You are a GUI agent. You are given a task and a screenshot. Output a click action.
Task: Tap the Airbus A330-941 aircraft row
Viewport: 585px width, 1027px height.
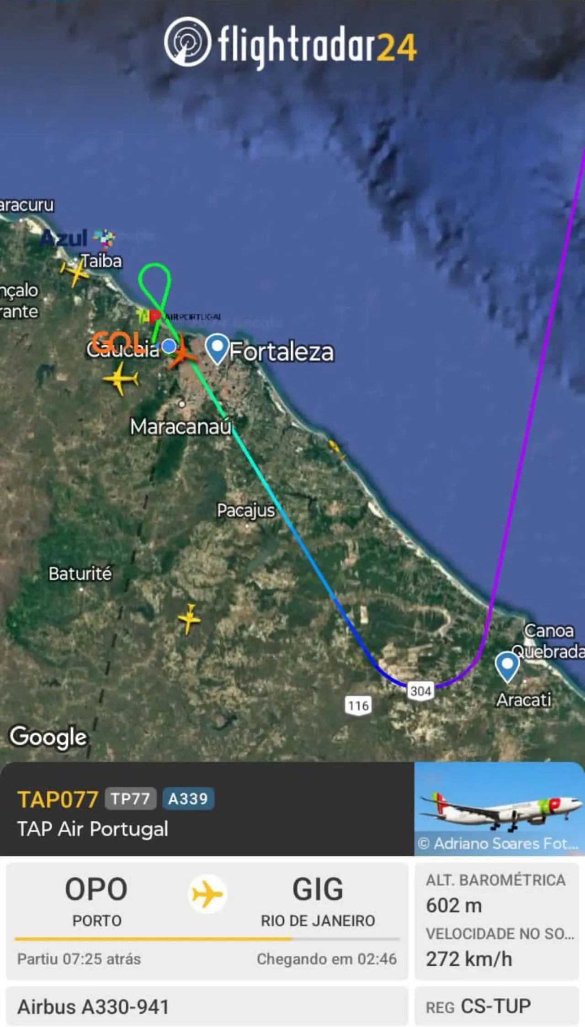(x=207, y=1006)
